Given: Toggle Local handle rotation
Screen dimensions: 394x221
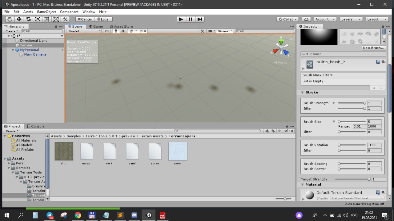Looking at the screenshot, I should [103, 19].
